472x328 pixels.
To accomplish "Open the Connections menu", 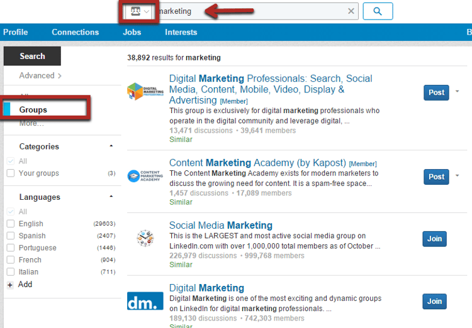I will [x=76, y=32].
